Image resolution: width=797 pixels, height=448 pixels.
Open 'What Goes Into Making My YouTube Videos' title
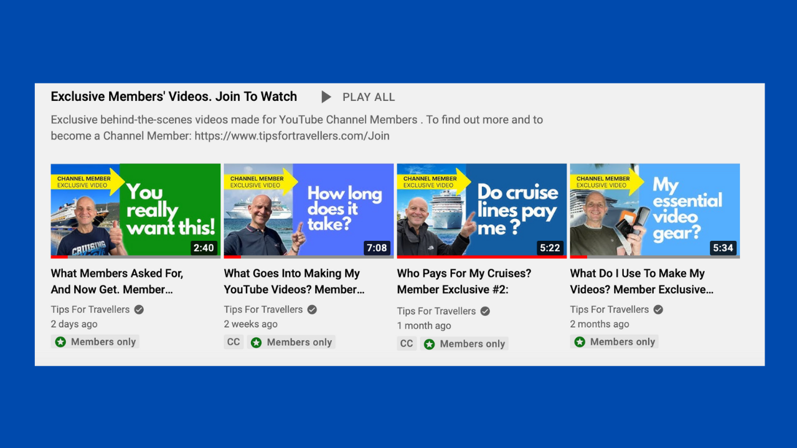pyautogui.click(x=294, y=281)
